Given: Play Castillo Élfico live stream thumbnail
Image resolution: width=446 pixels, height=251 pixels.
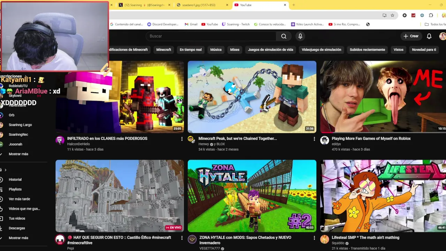Looking at the screenshot, I should (x=120, y=196).
